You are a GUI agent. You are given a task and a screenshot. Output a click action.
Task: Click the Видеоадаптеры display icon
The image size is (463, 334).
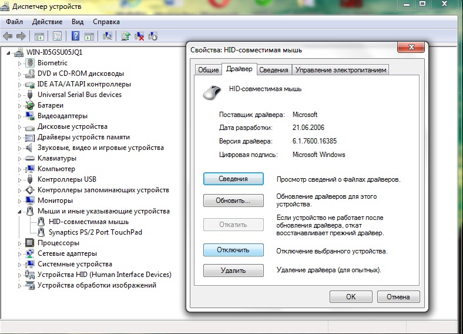coord(30,116)
